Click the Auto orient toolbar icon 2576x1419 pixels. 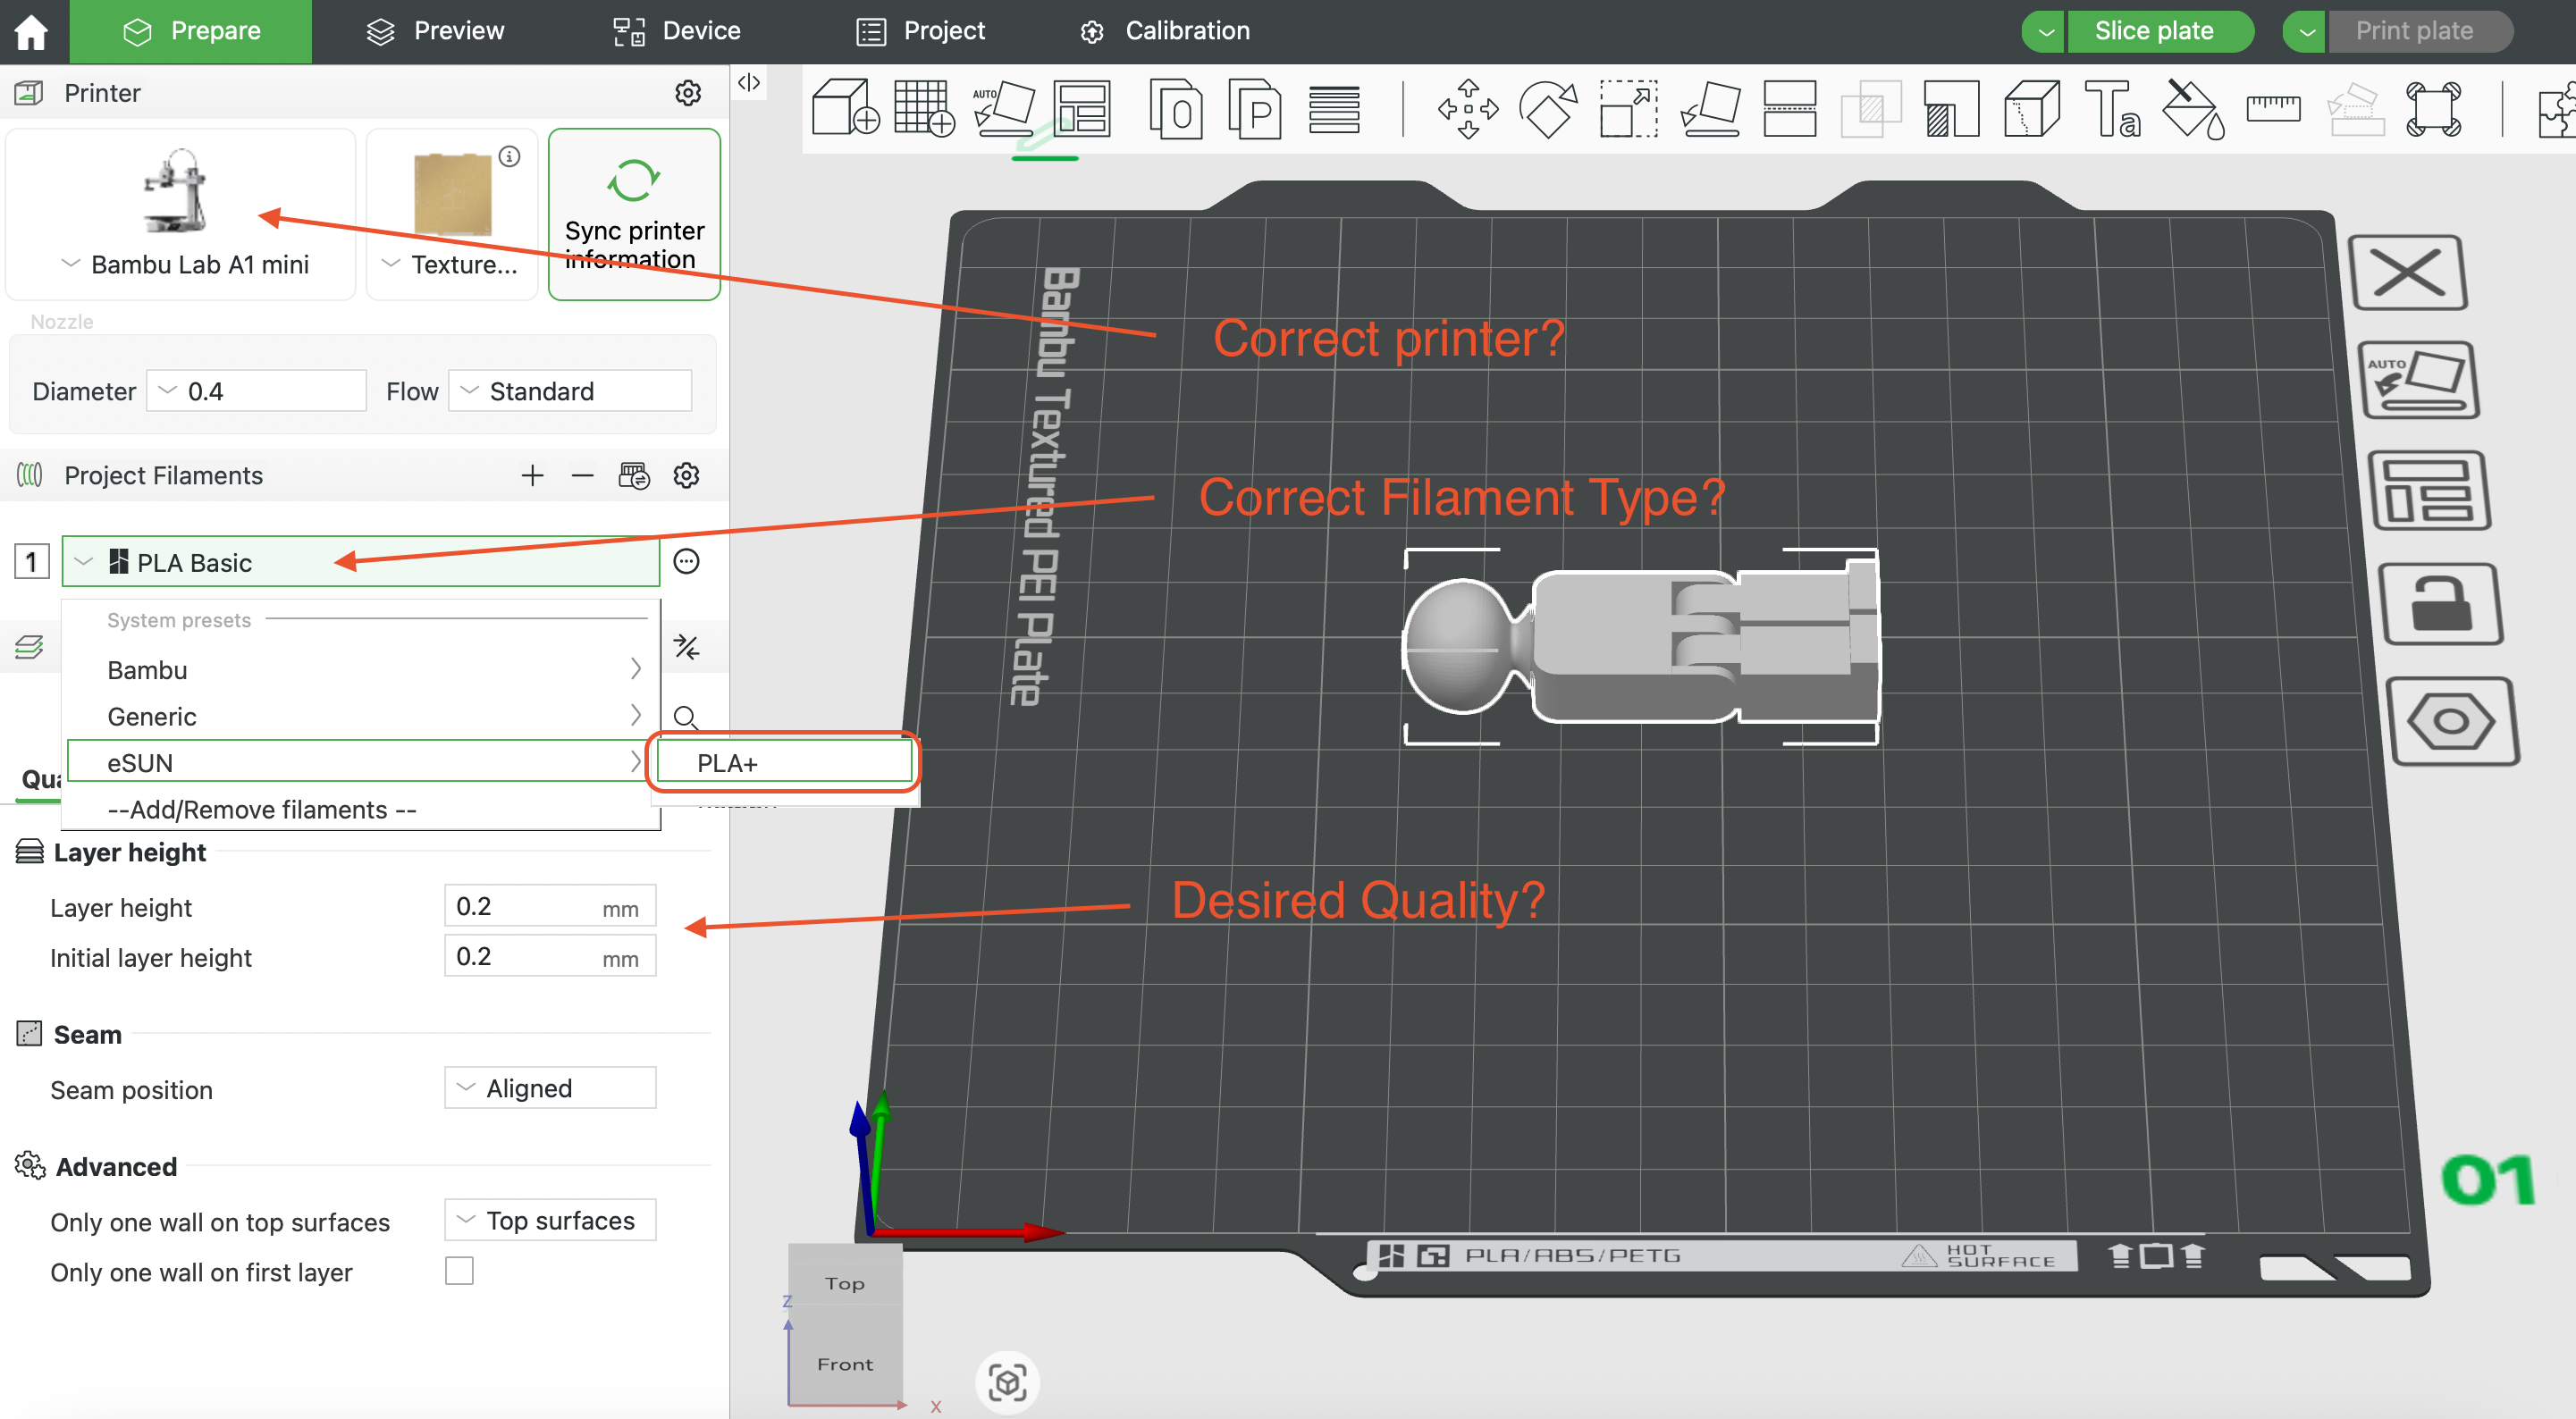[1004, 108]
